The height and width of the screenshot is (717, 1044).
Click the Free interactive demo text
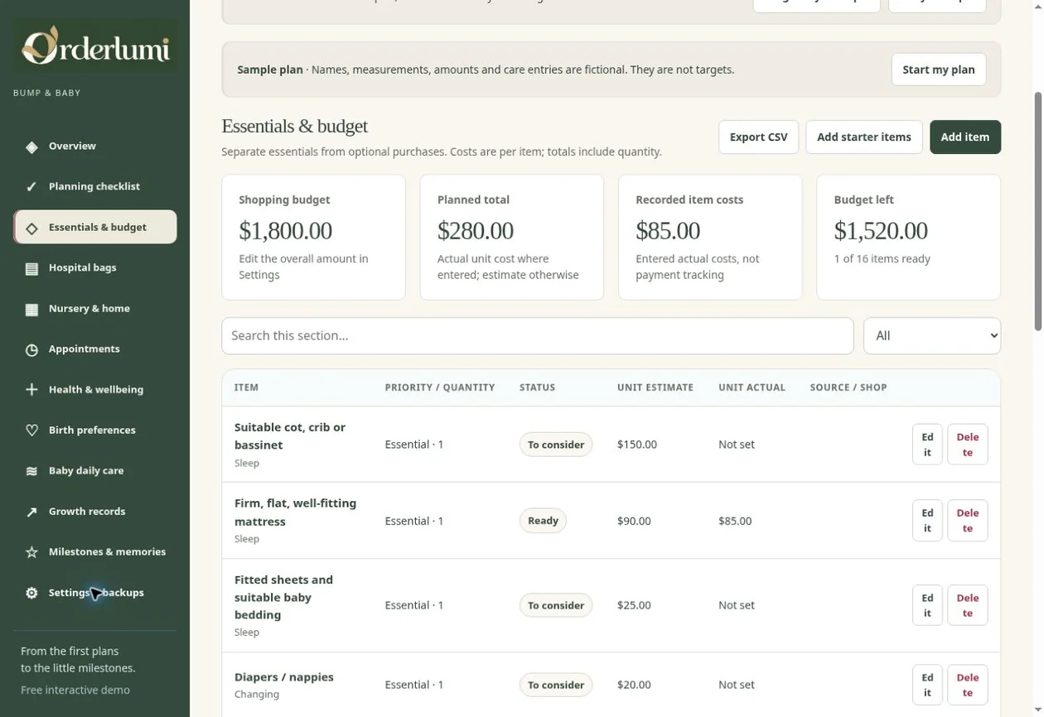pyautogui.click(x=75, y=691)
